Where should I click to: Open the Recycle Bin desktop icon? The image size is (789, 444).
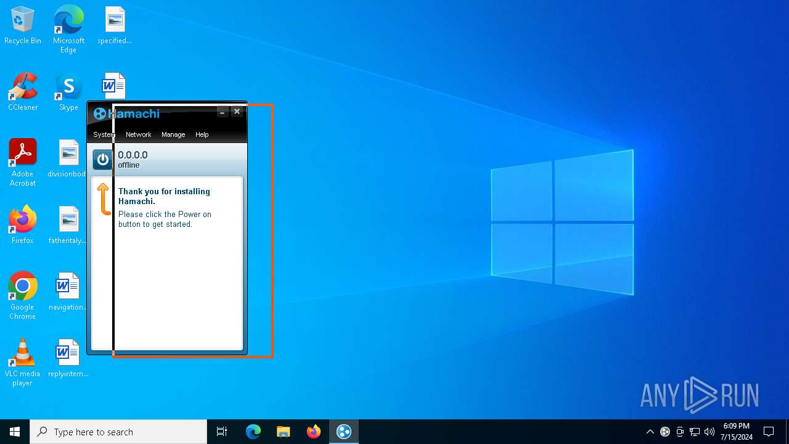pyautogui.click(x=23, y=26)
